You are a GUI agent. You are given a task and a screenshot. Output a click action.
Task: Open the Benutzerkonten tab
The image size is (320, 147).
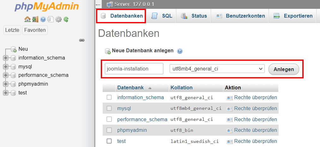click(240, 16)
